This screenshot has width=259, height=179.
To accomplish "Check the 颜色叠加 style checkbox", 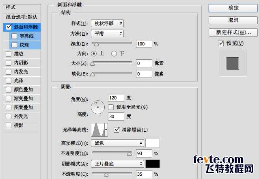I will click(9, 89).
